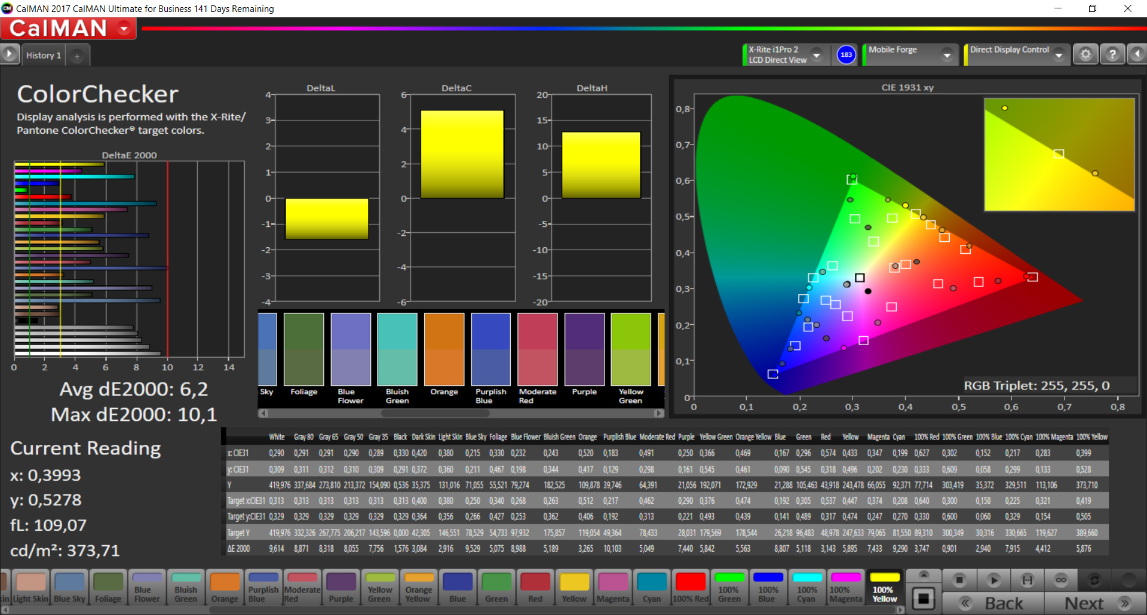1147x615 pixels.
Task: Start reading with the play icon
Action: [994, 580]
